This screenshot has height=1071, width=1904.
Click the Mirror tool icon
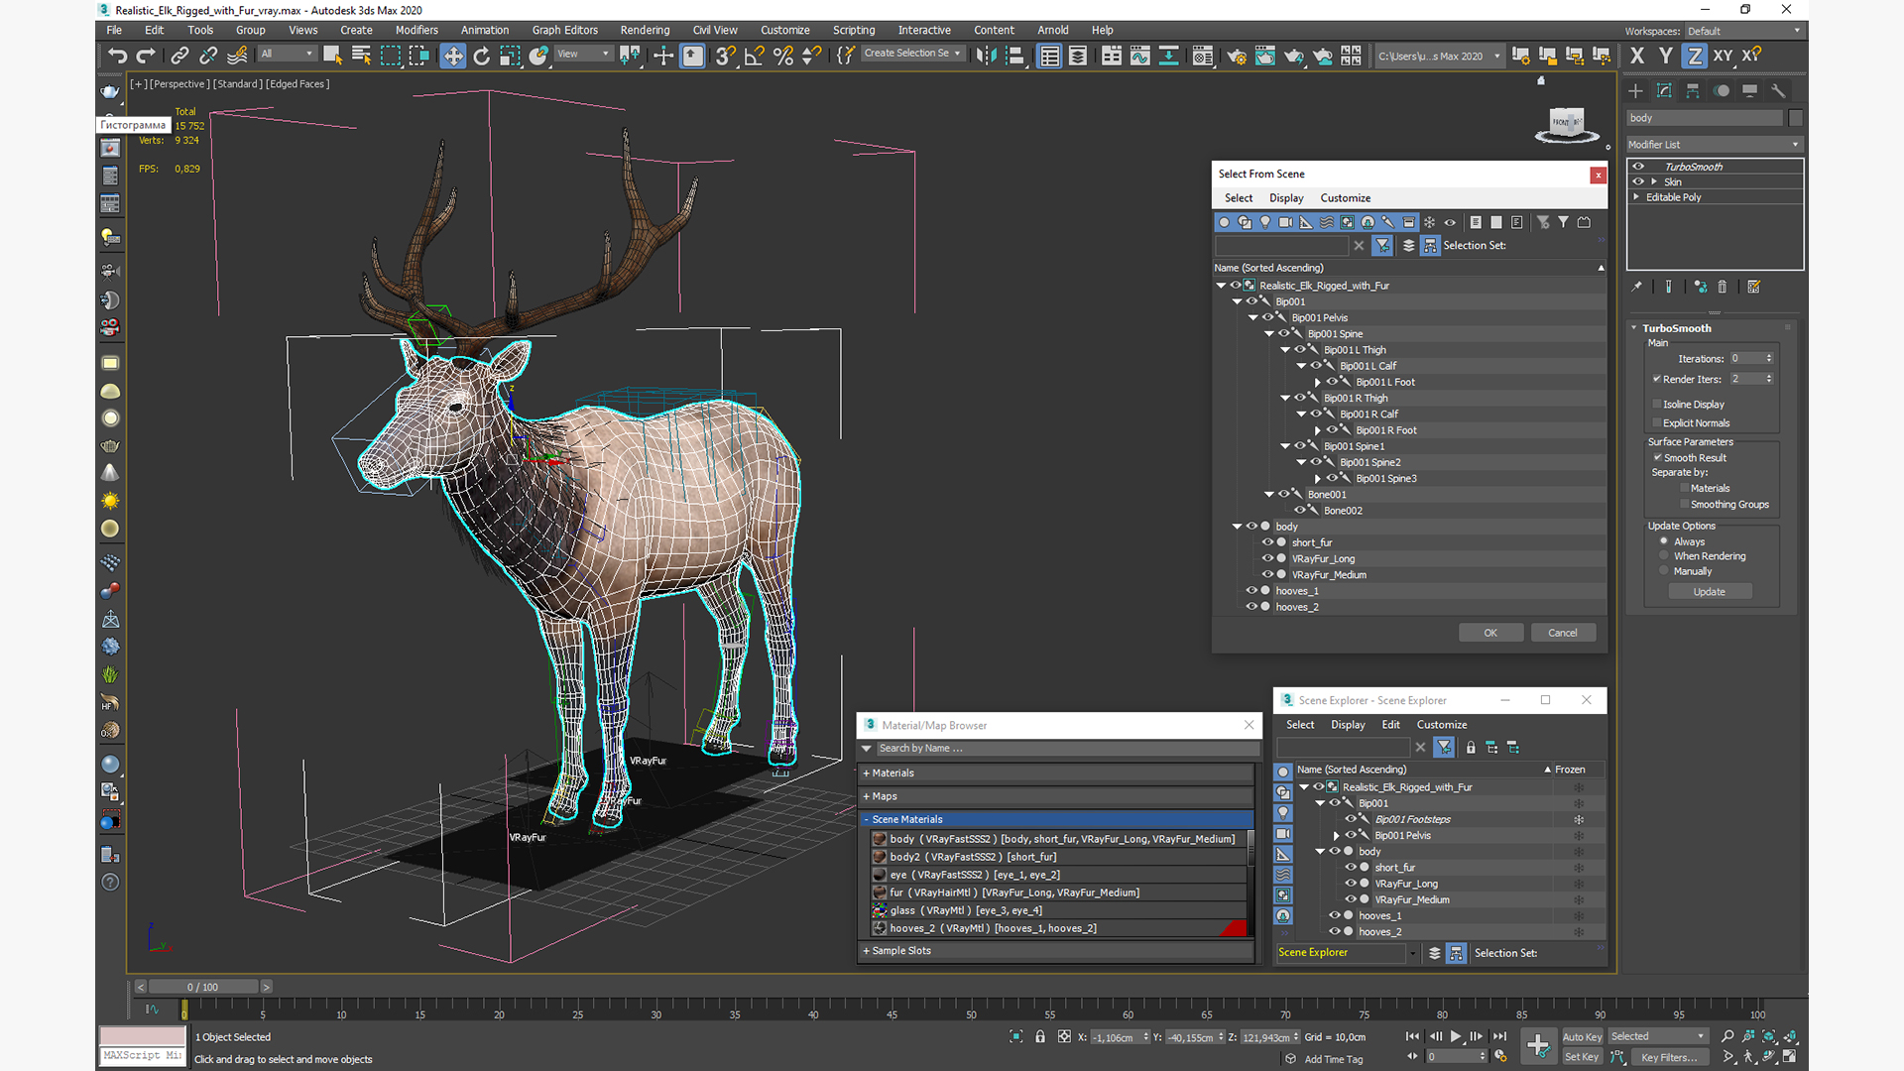pos(986,56)
